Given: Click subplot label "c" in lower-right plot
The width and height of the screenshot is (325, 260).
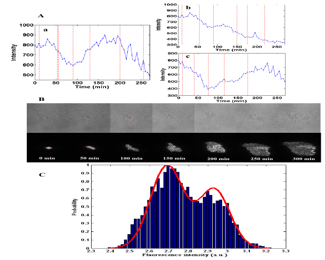Looking at the screenshot, I should (x=188, y=56).
